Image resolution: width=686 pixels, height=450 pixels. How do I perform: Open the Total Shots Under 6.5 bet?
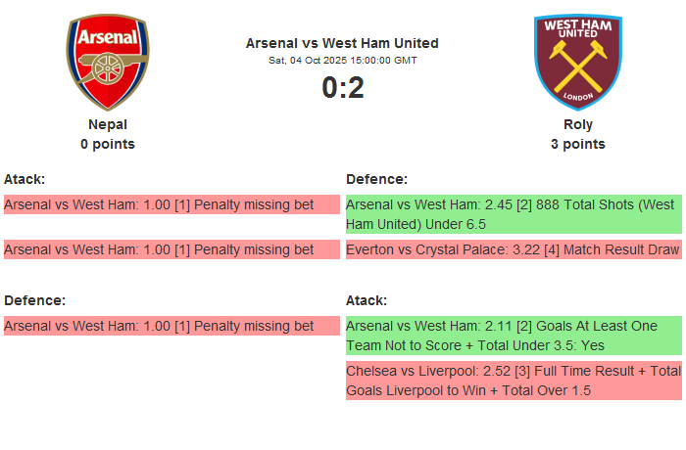(x=514, y=214)
